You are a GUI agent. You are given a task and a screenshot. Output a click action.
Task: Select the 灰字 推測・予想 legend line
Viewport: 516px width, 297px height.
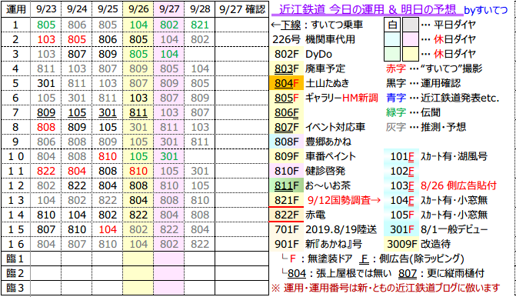tap(426, 127)
